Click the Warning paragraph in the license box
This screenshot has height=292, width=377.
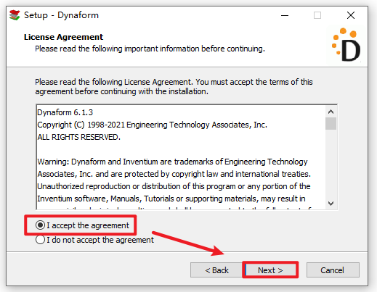pyautogui.click(x=174, y=180)
